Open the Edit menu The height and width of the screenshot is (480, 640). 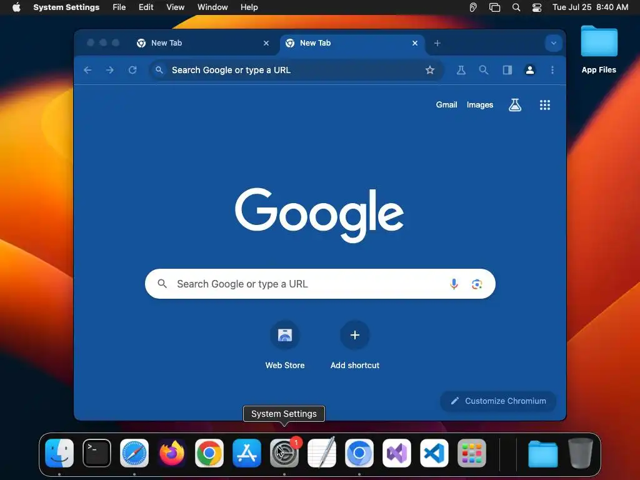coord(146,7)
